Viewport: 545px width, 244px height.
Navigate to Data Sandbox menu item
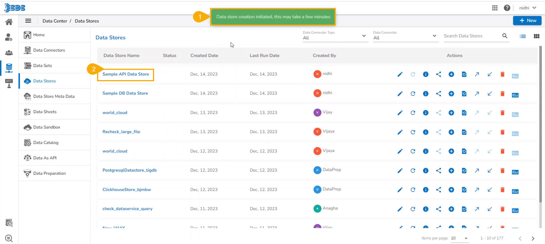pyautogui.click(x=47, y=127)
